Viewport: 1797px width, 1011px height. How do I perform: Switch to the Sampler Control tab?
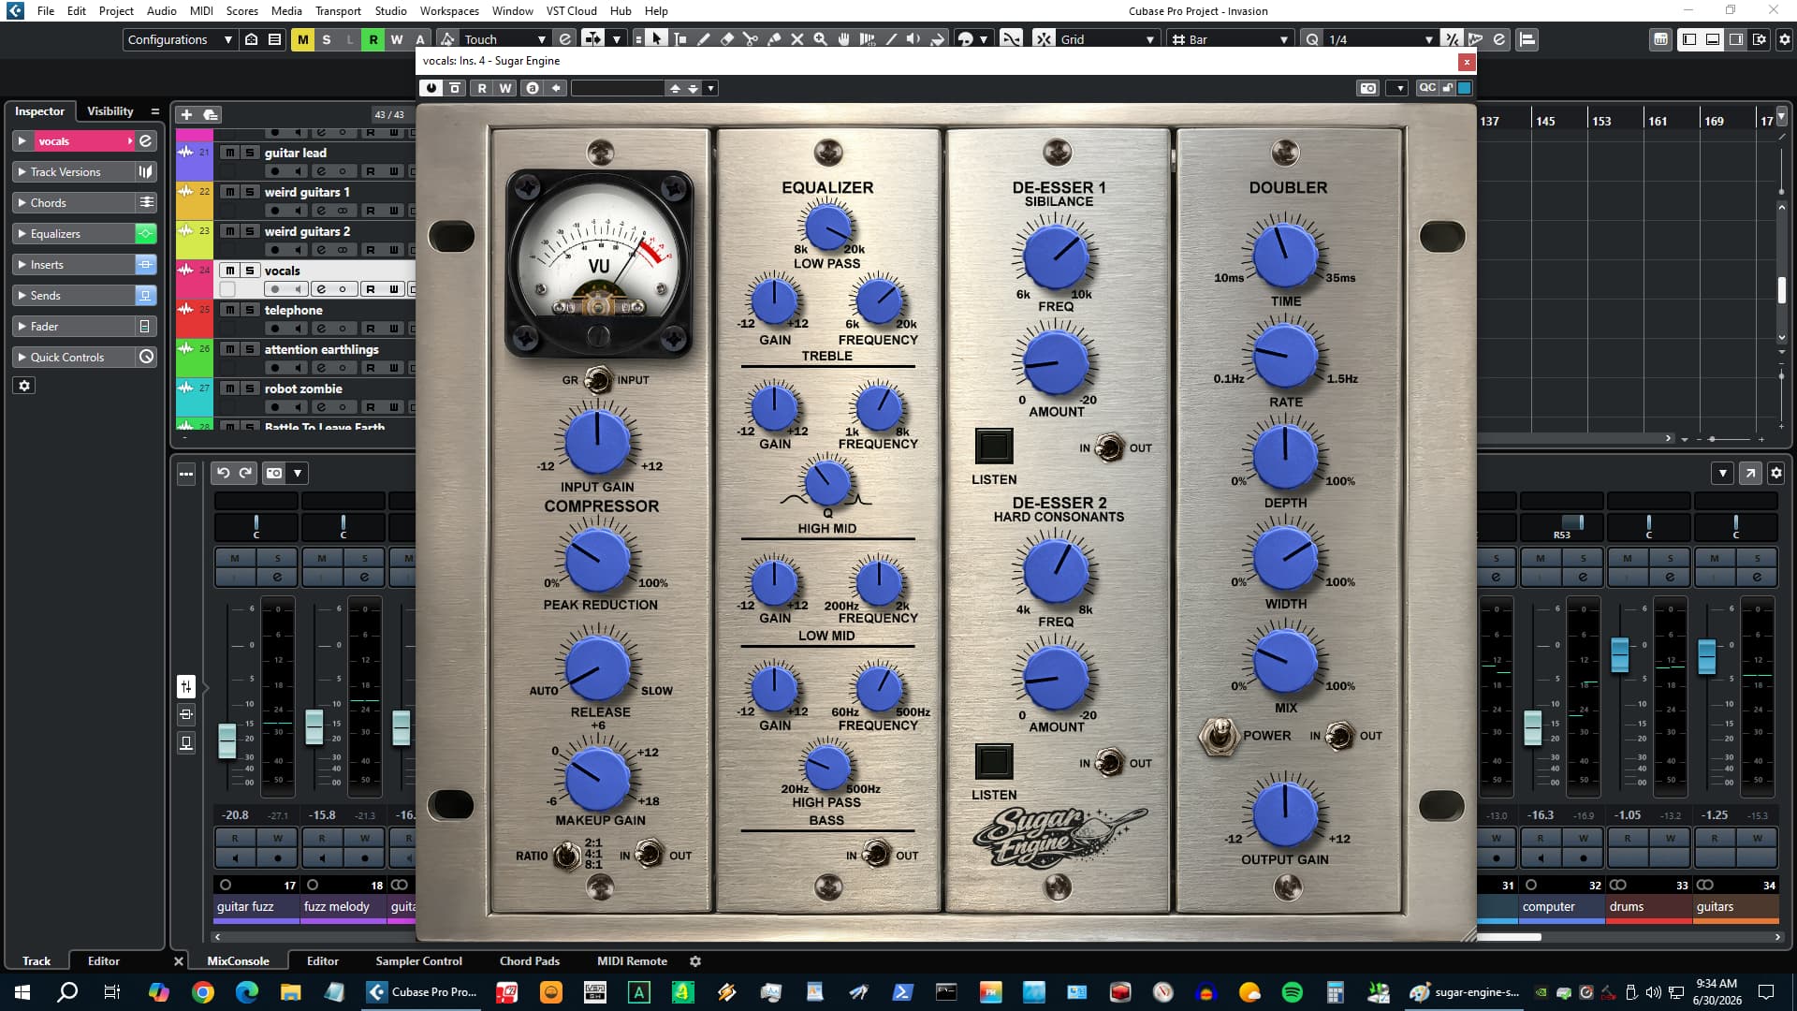418,961
